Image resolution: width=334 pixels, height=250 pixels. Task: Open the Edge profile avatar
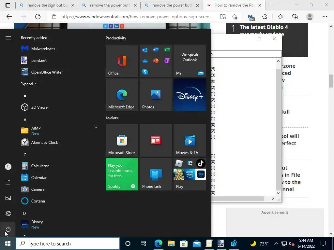point(310,17)
